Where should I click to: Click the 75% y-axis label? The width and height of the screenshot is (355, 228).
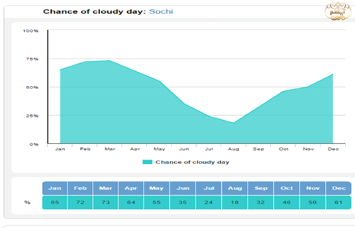point(32,59)
